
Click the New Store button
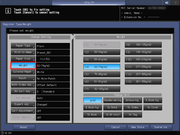(x=138, y=127)
